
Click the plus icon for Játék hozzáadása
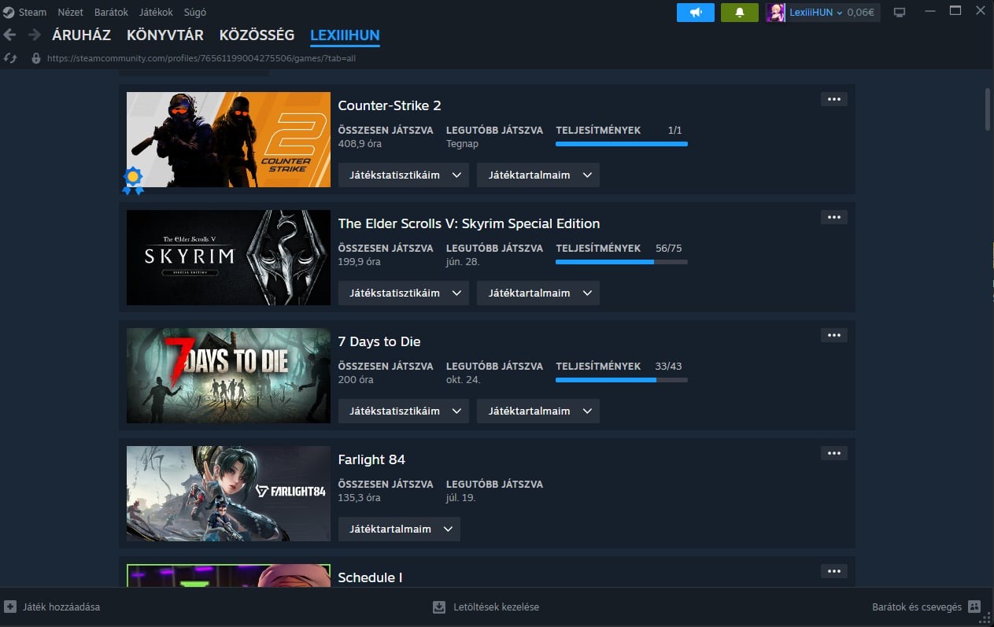[x=10, y=607]
